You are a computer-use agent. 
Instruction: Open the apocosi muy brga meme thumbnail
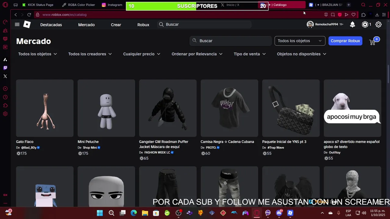(x=353, y=108)
